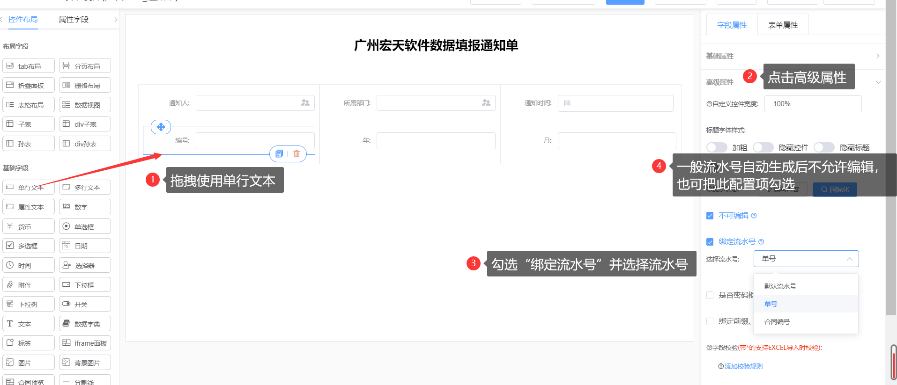Click the copy icon on 编号 field
The height and width of the screenshot is (385, 897).
(279, 153)
